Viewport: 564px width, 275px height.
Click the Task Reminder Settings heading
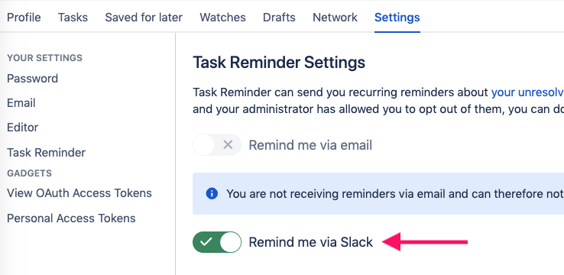pyautogui.click(x=279, y=63)
